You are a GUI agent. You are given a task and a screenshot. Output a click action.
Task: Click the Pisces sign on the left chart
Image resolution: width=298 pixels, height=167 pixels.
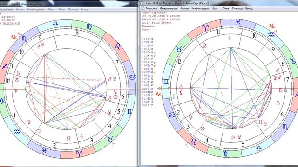click(44, 151)
